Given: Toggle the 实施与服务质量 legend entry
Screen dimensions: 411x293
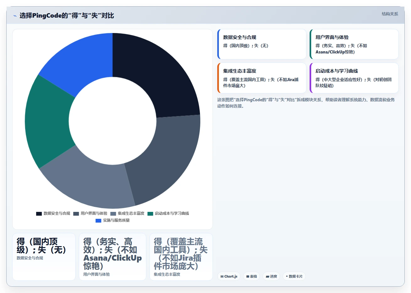Looking at the screenshot, I should pos(112,220).
